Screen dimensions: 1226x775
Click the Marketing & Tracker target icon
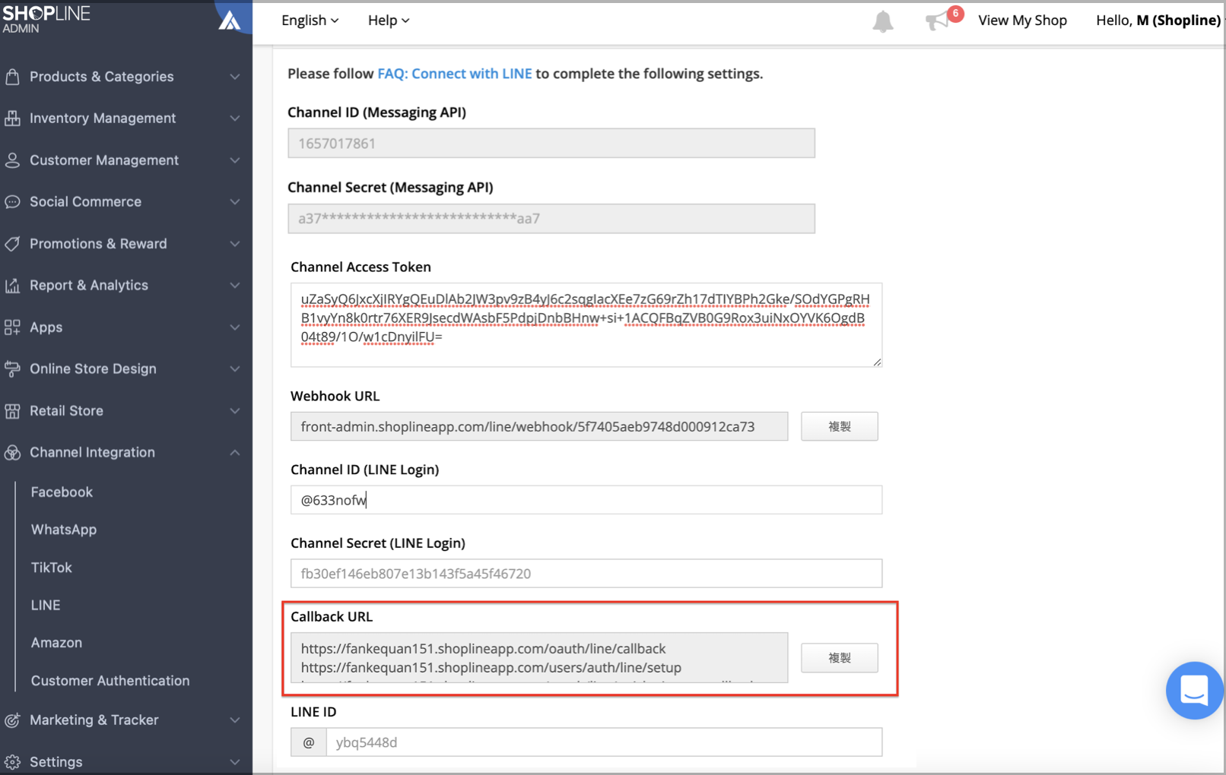tap(12, 720)
